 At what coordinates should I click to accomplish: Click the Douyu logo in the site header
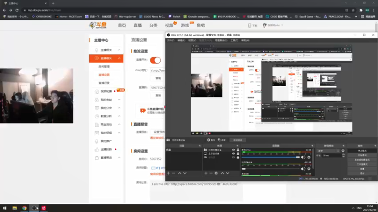(98, 25)
